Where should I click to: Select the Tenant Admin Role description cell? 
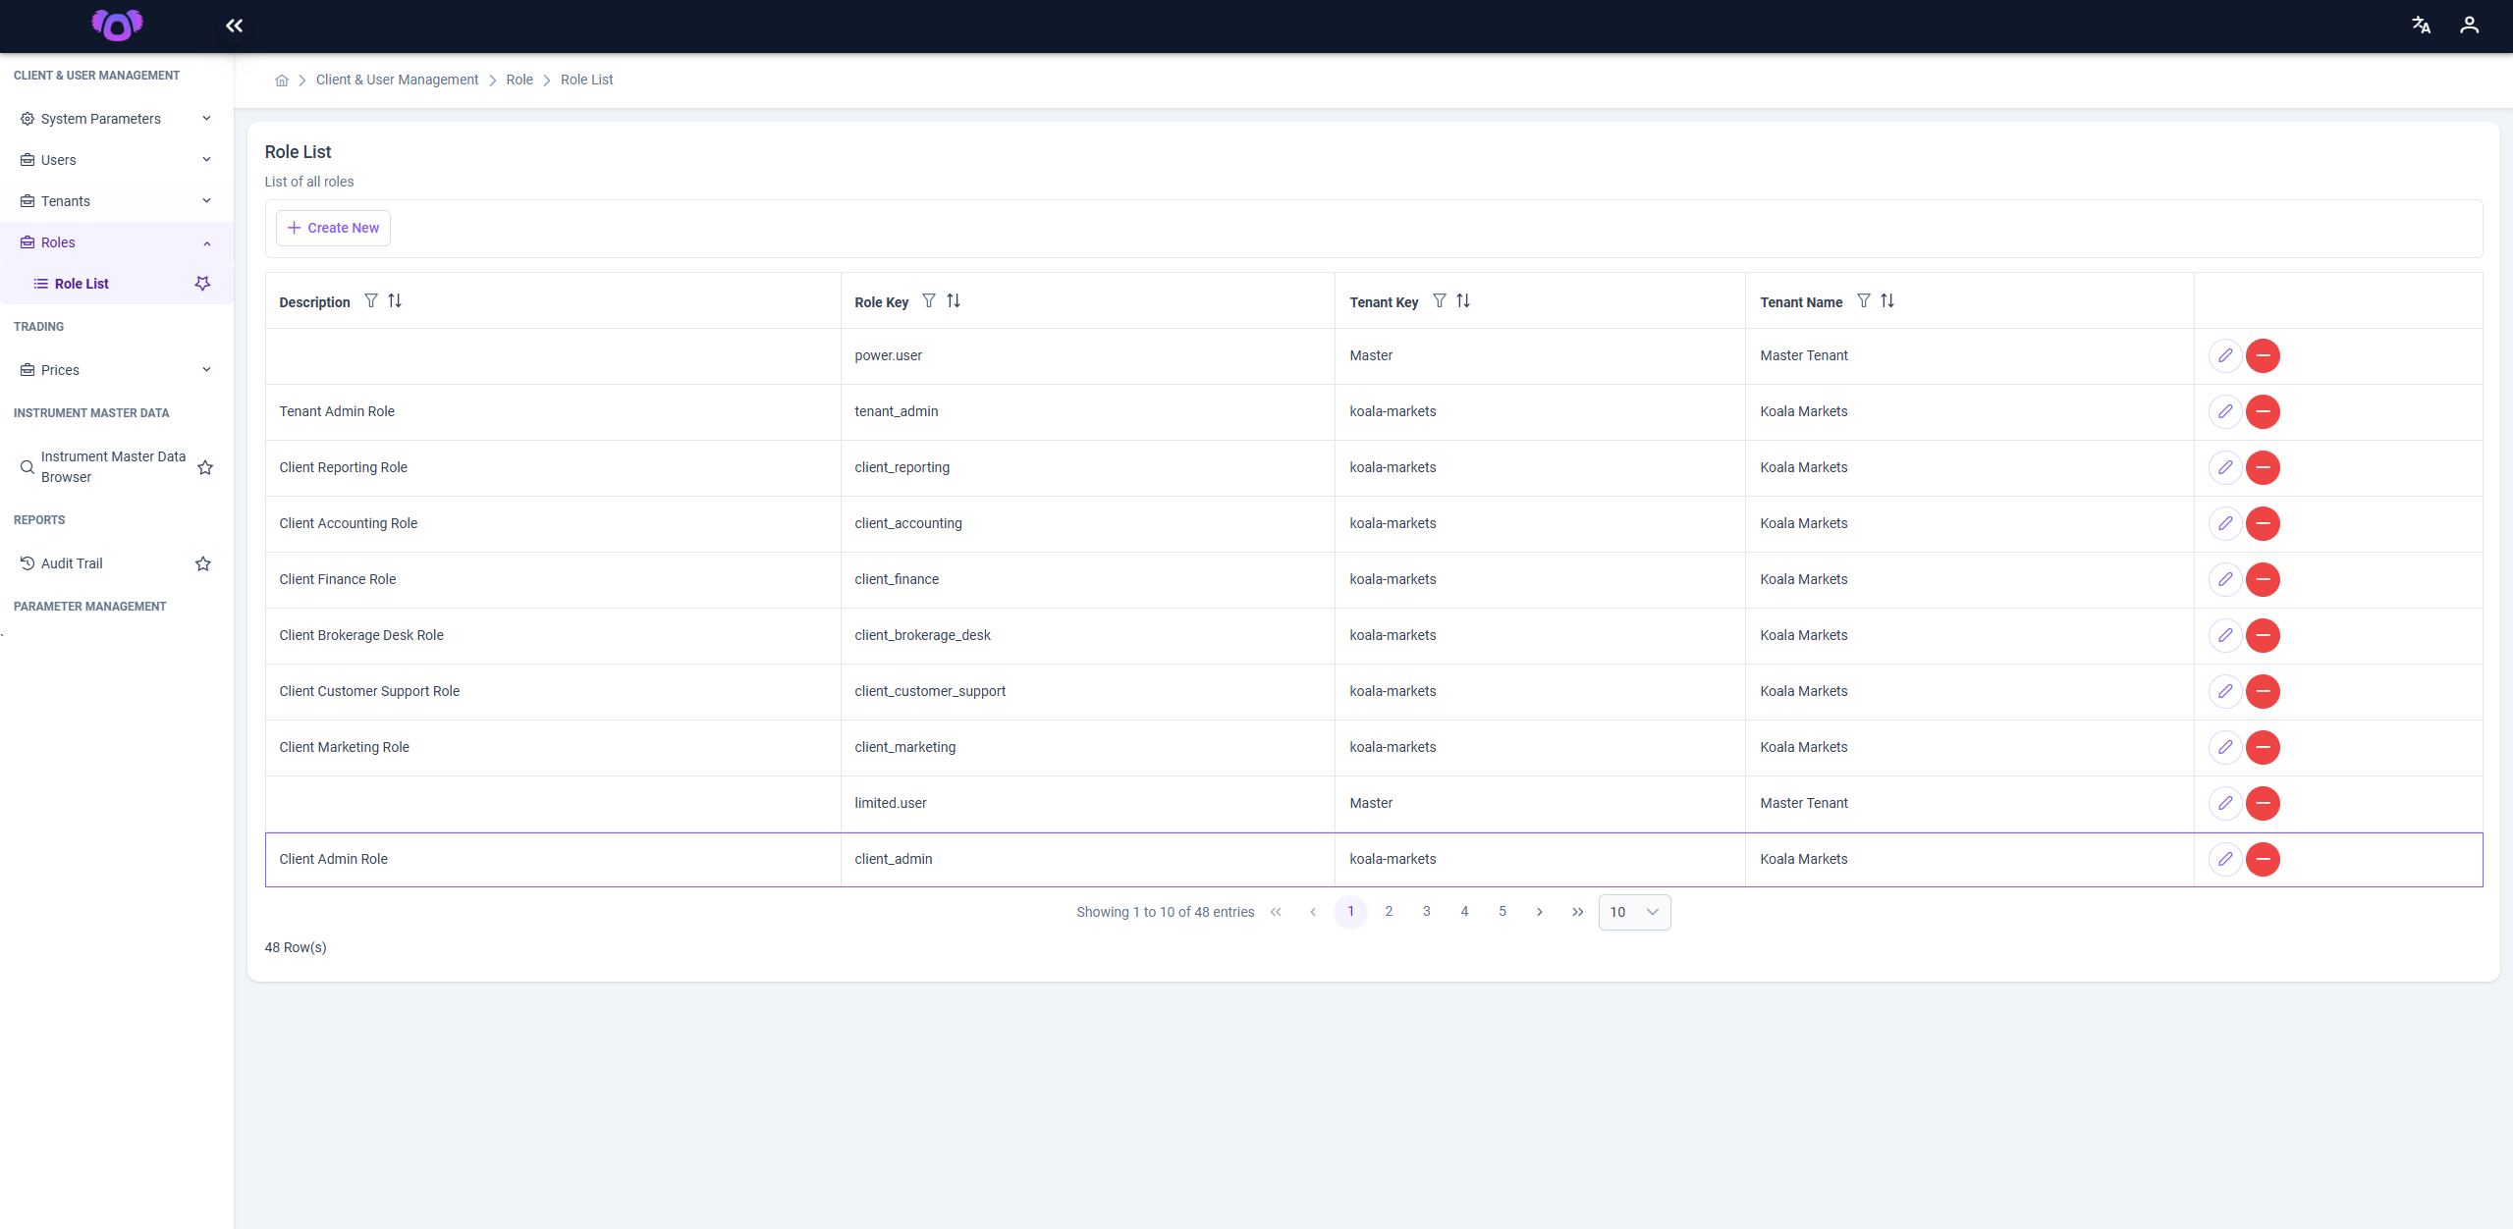click(553, 411)
